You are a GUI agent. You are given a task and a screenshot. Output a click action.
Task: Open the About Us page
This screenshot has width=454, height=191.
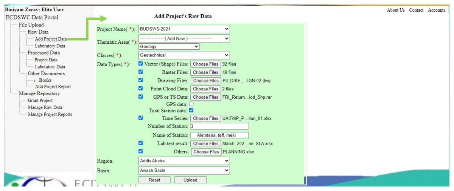(x=396, y=10)
